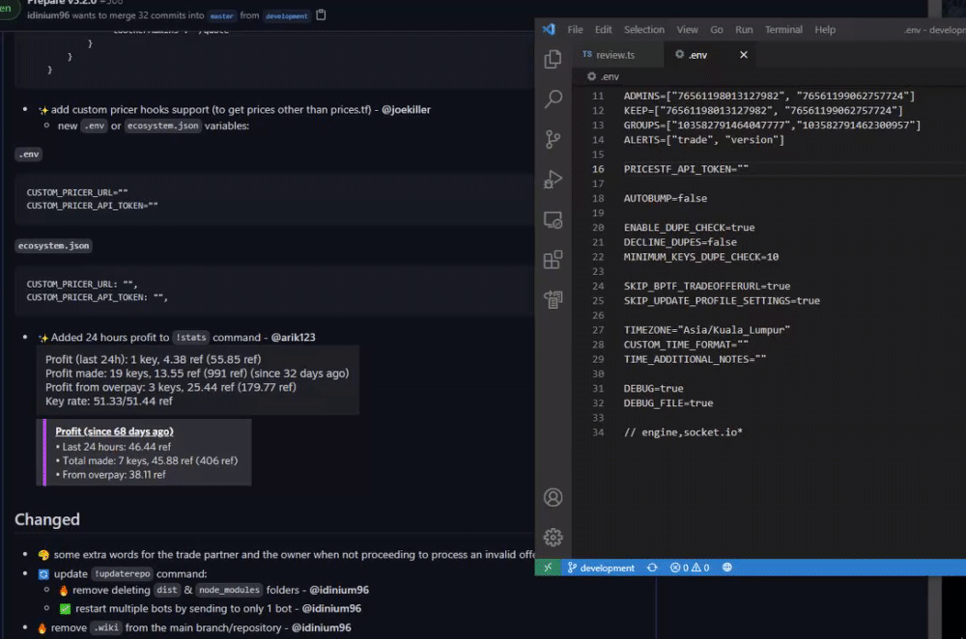Click the TIME_ADDITIONAL_NOTES line
The width and height of the screenshot is (966, 639).
click(x=695, y=359)
